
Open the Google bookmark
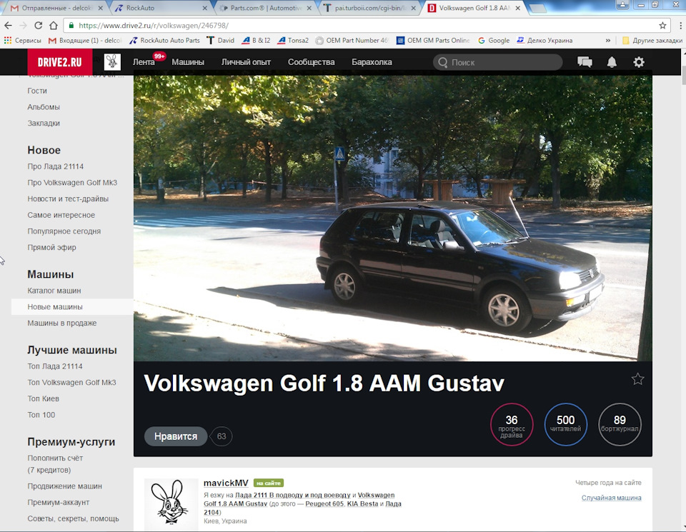click(494, 40)
